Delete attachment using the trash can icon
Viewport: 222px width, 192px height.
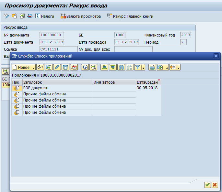click(65, 67)
